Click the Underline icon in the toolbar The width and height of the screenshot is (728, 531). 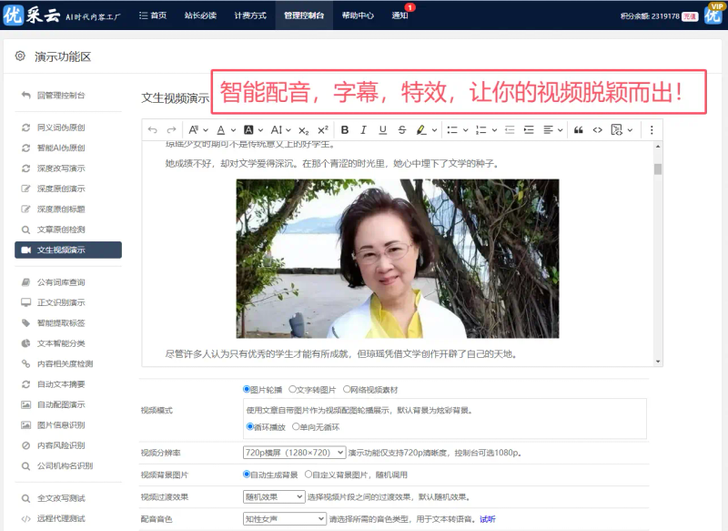click(383, 131)
